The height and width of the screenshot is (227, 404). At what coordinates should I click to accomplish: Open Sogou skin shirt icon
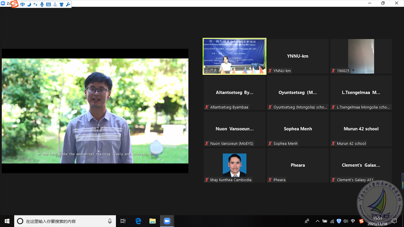click(61, 4)
